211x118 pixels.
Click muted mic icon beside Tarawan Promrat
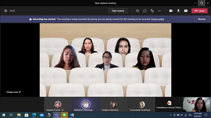pos(63,110)
